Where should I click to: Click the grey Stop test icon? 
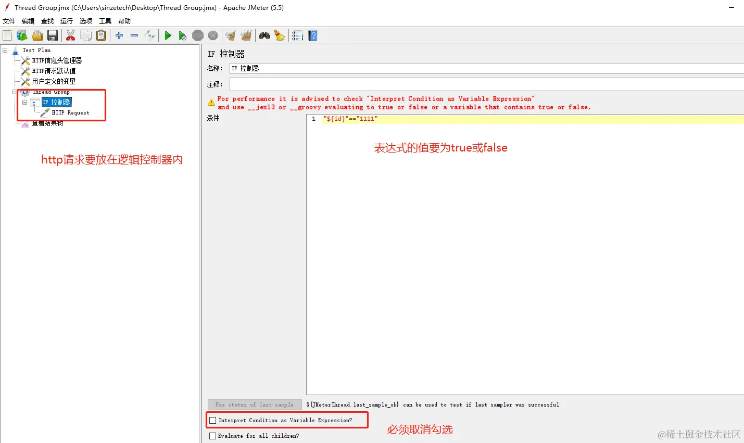pyautogui.click(x=198, y=35)
